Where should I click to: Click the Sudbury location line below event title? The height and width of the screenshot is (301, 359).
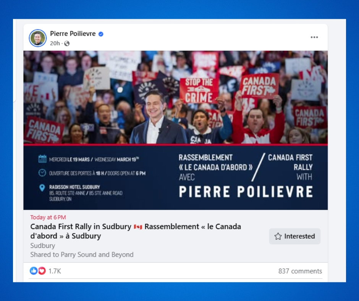pos(42,245)
